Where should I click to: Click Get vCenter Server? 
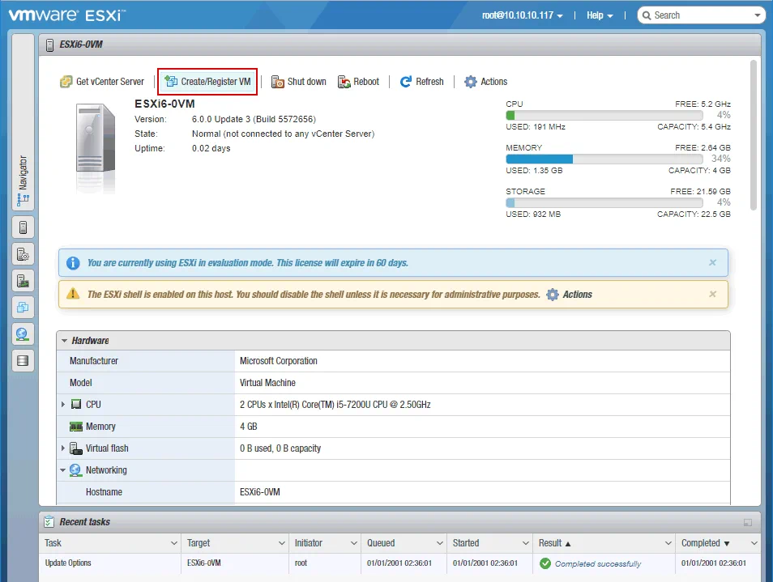click(x=102, y=82)
